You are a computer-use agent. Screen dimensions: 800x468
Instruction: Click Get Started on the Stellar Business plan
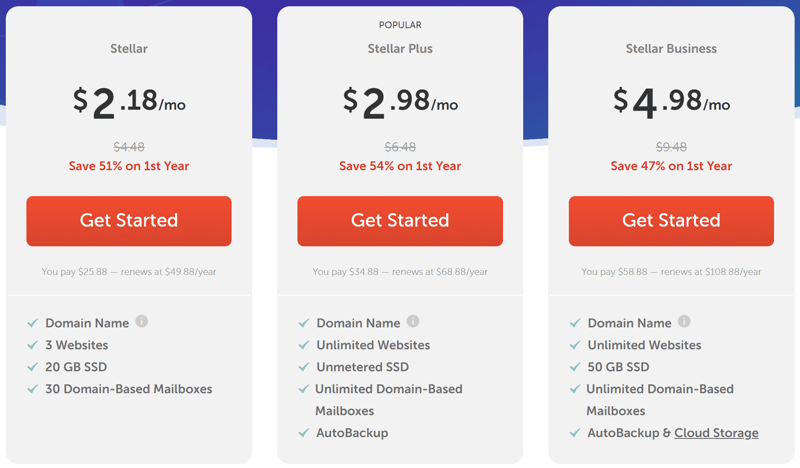pyautogui.click(x=671, y=221)
